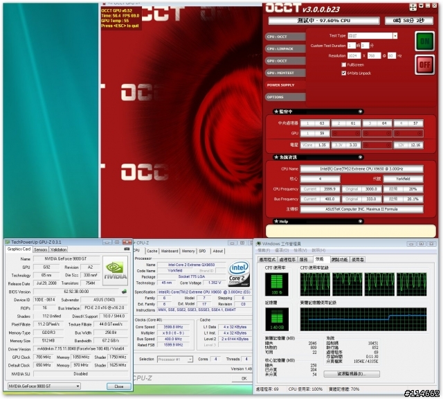Switch to the Graphics Card tab in GPU-Z

coord(19,249)
